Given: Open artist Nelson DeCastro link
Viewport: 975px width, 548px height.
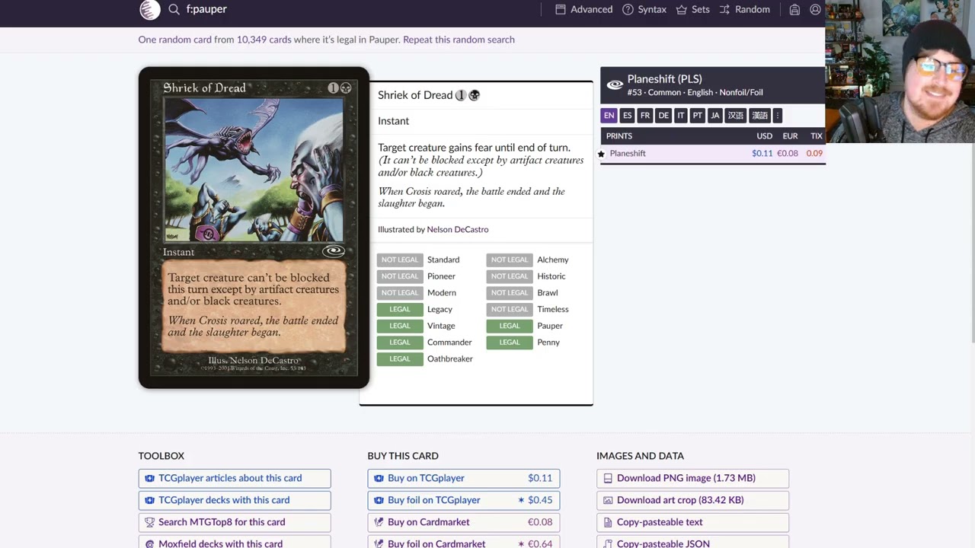Looking at the screenshot, I should pyautogui.click(x=458, y=229).
